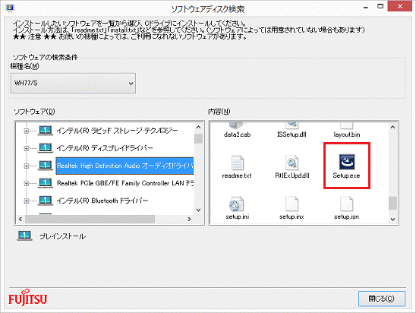Screen dimensions: 416x313
Task: Open the model name WH77/S dropdown
Action: click(73, 84)
